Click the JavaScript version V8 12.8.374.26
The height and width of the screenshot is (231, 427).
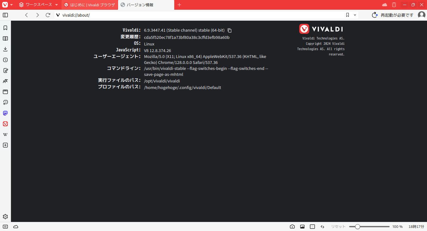coord(158,50)
